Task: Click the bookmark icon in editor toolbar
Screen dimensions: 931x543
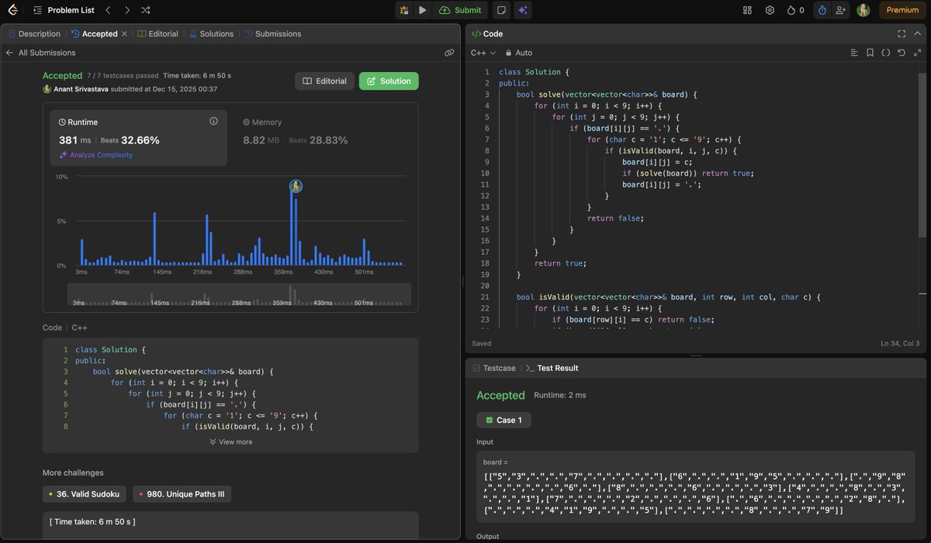Action: (870, 53)
